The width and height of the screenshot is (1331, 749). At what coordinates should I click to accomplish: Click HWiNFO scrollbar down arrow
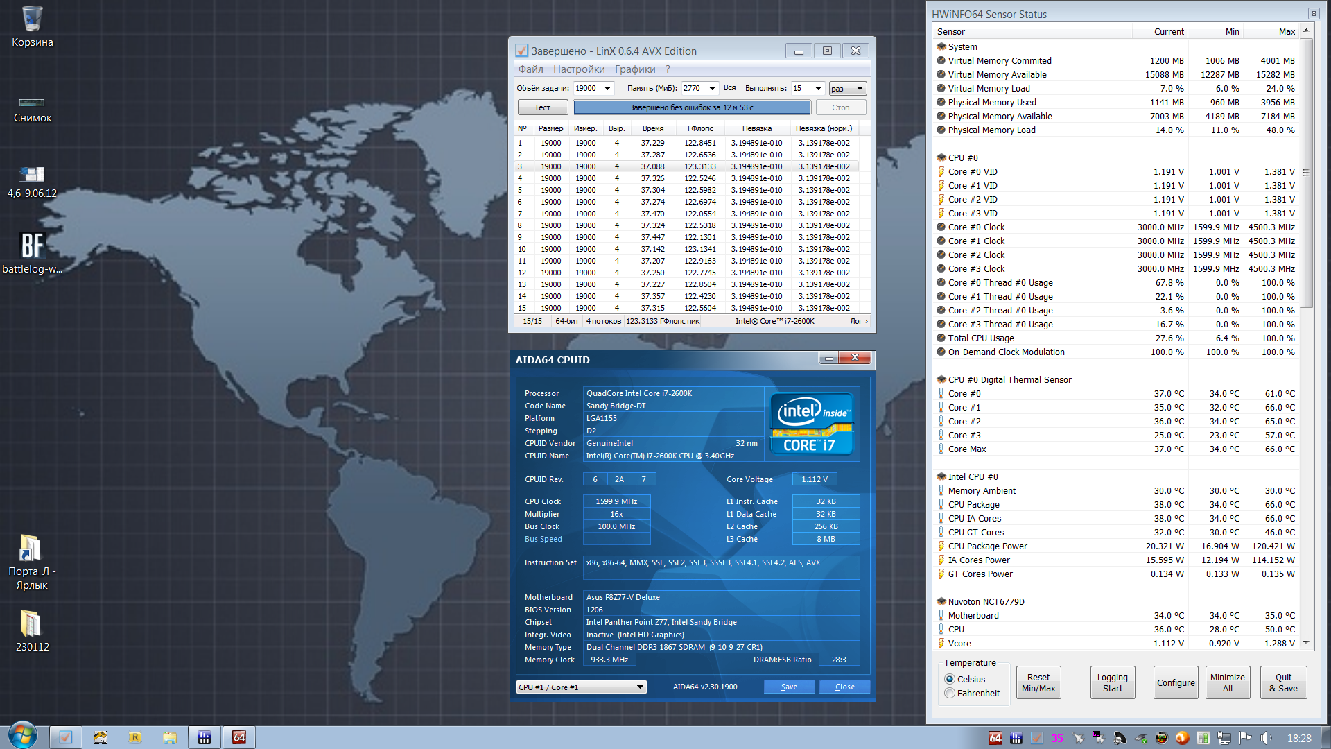[x=1306, y=643]
